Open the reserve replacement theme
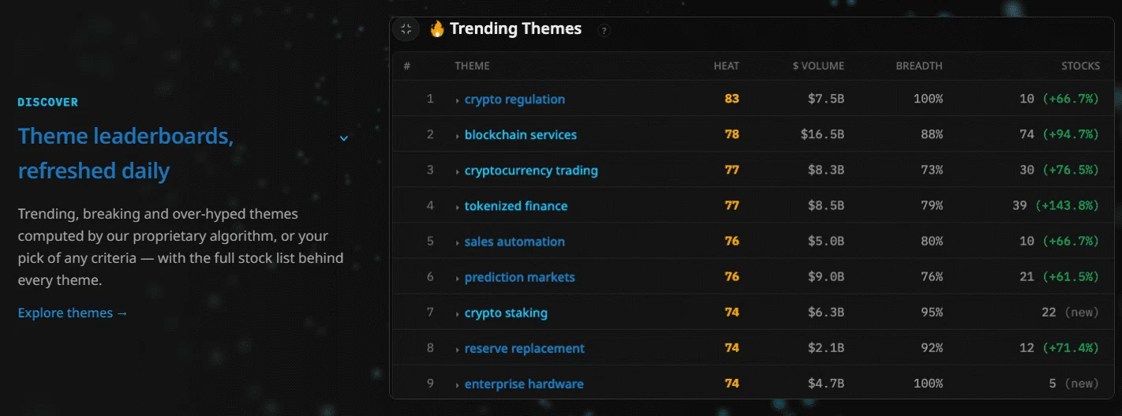Image resolution: width=1122 pixels, height=416 pixels. tap(525, 348)
